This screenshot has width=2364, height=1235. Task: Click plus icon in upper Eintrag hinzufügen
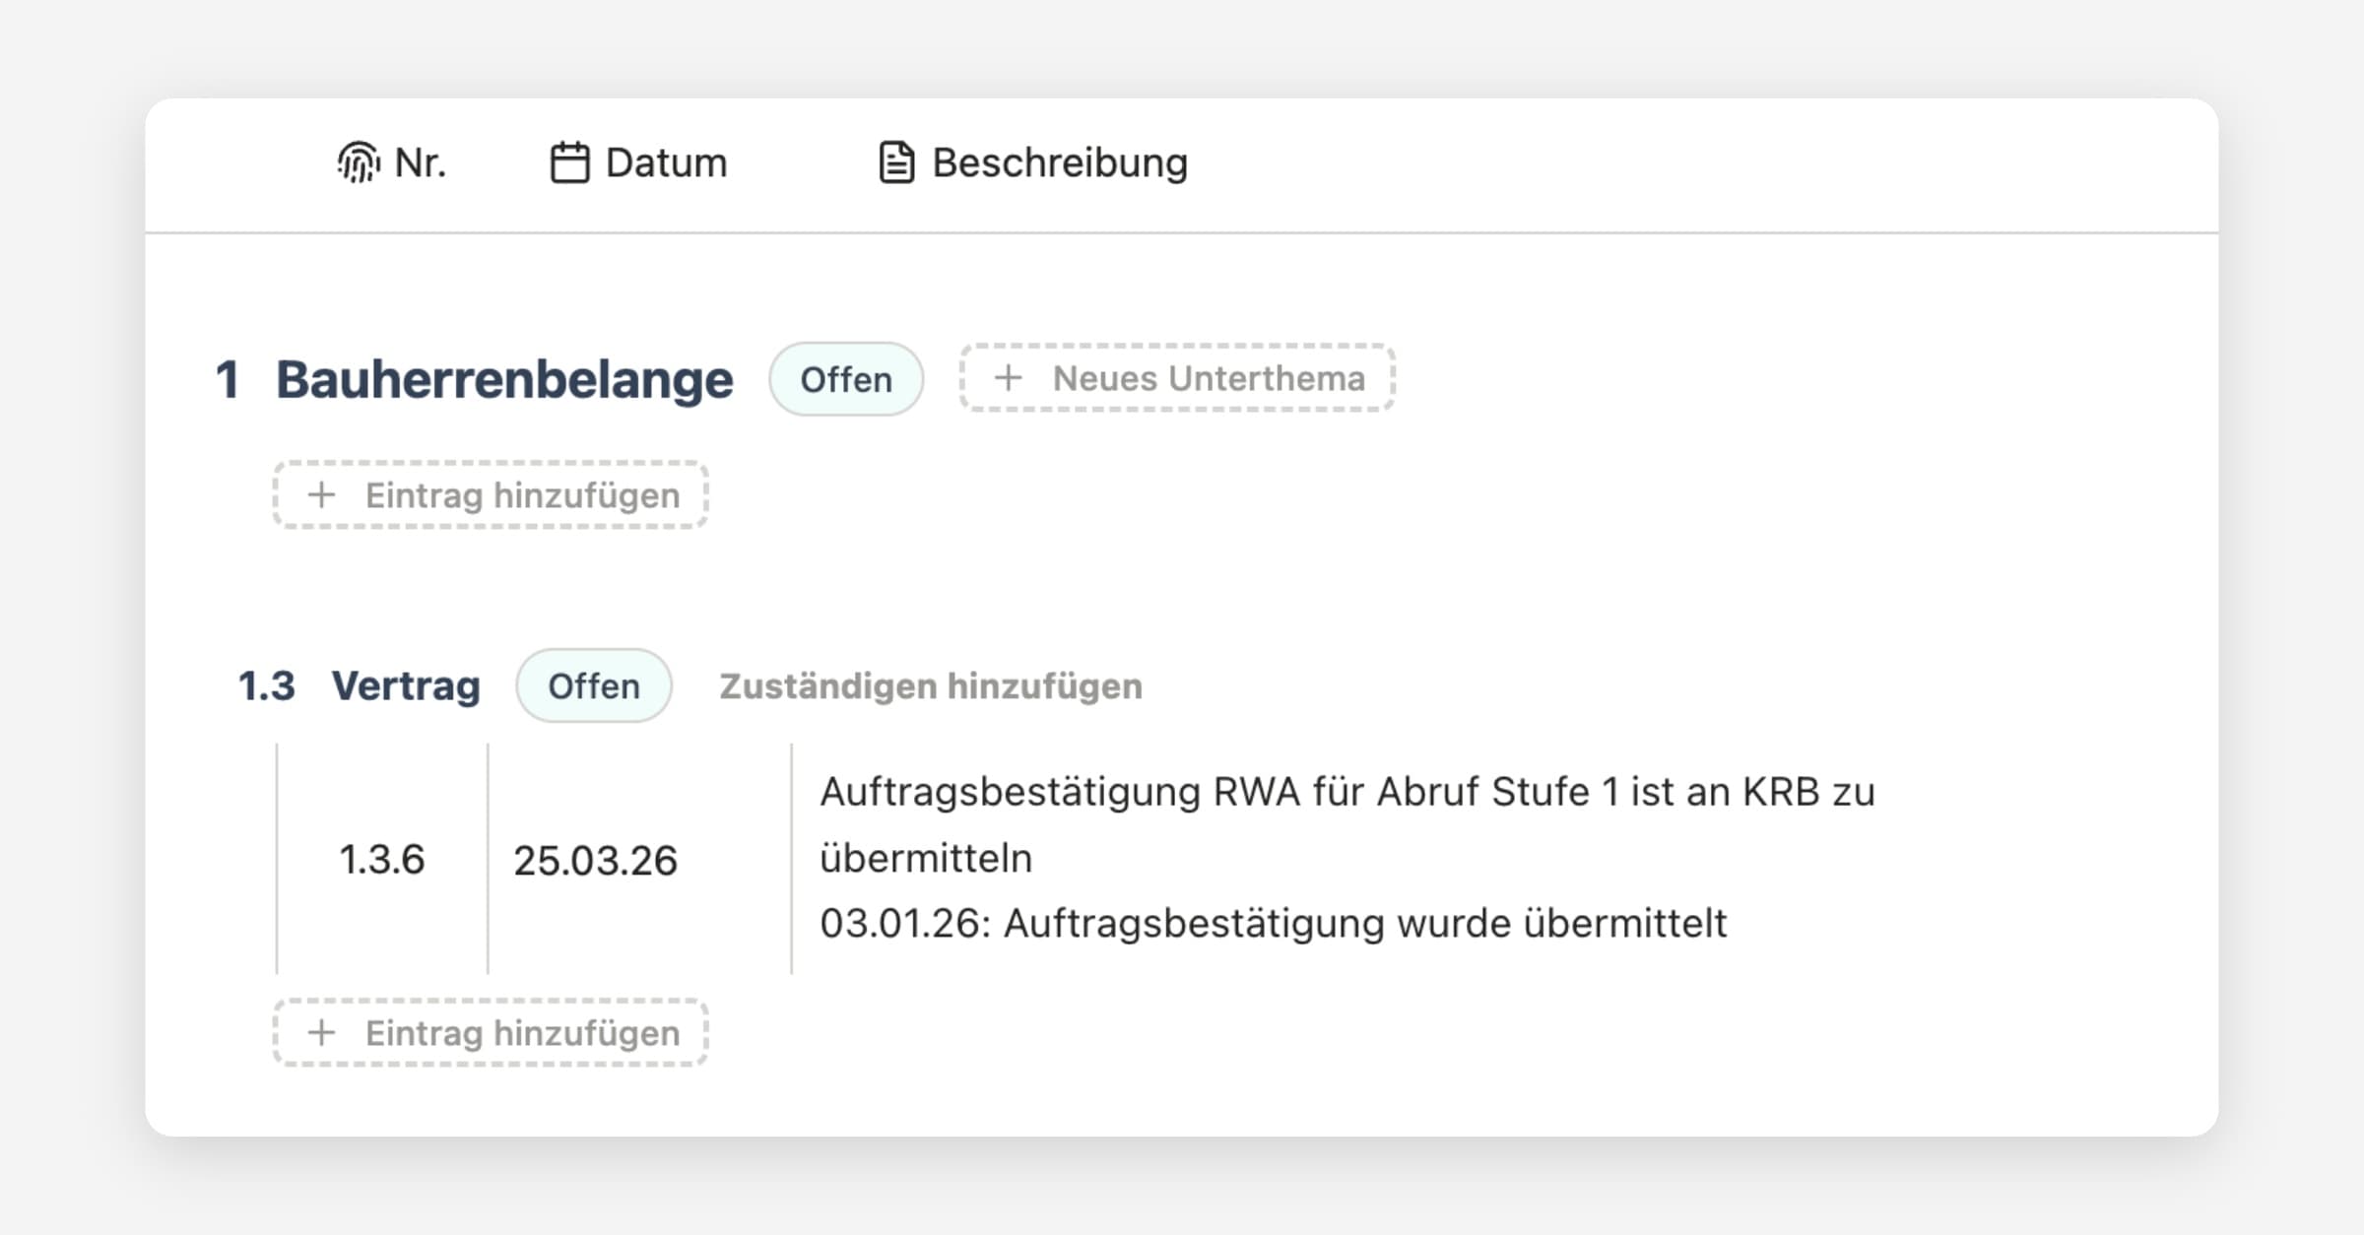(x=321, y=494)
